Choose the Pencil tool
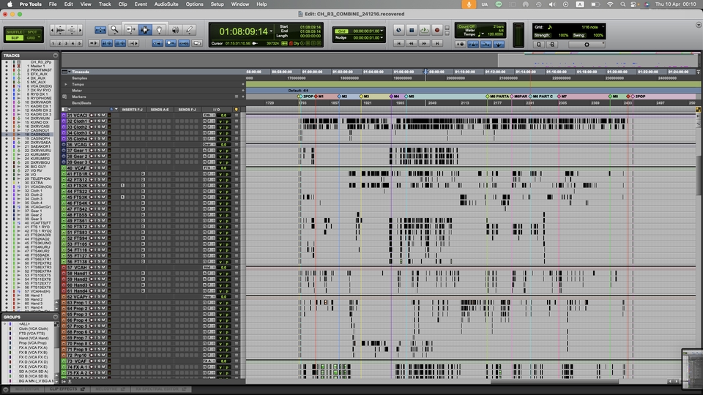 click(190, 30)
